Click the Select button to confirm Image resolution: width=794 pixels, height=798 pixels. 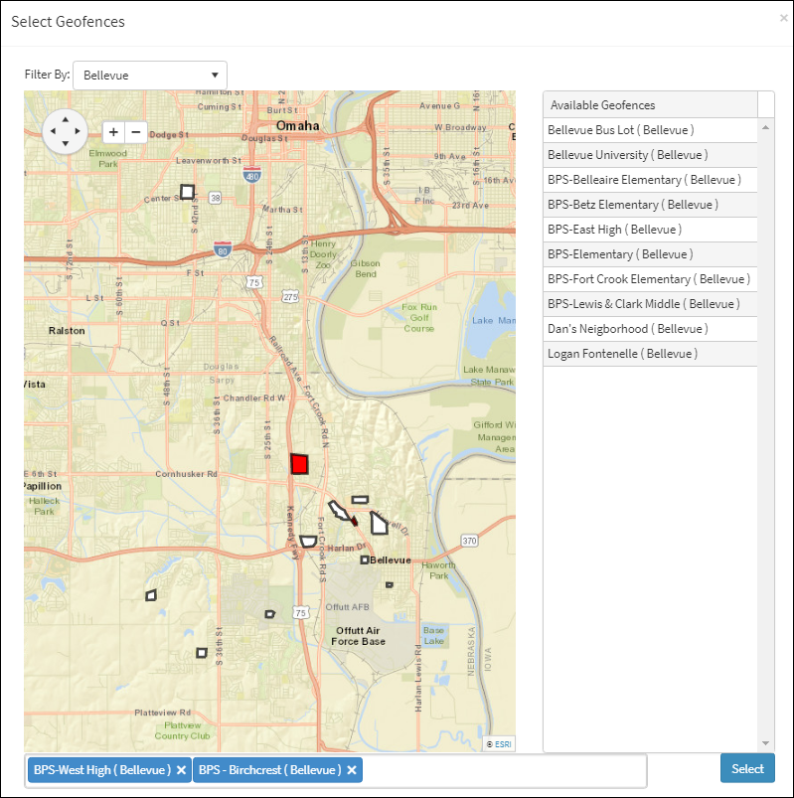coord(747,768)
